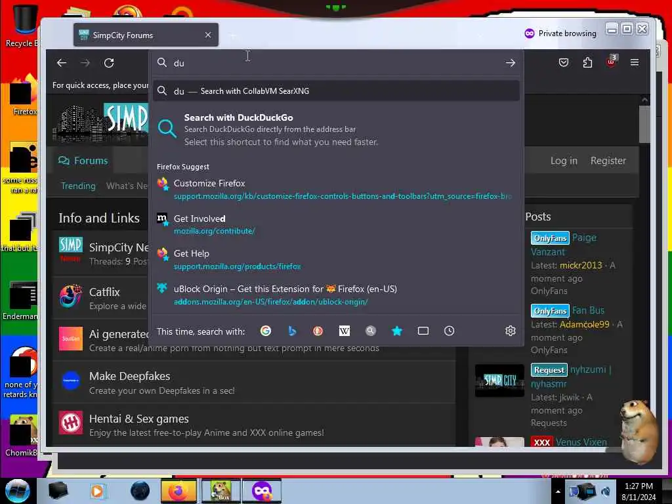This screenshot has height=504, width=672.
Task: Search this time with Wikipedia
Action: tap(344, 331)
